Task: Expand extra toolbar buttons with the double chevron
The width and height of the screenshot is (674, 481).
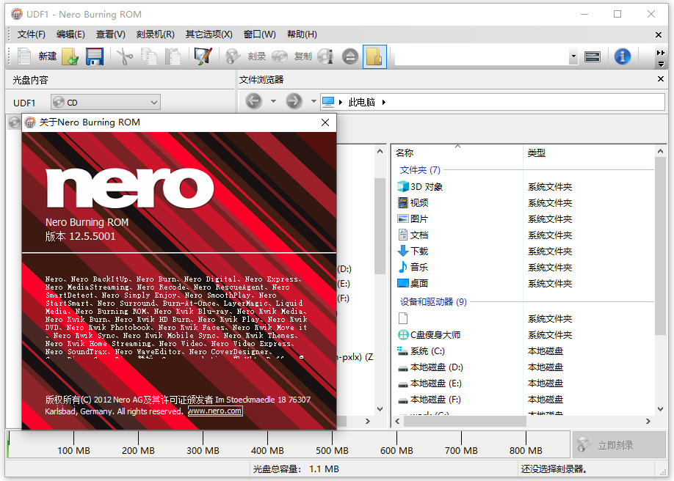Action: 660,53
